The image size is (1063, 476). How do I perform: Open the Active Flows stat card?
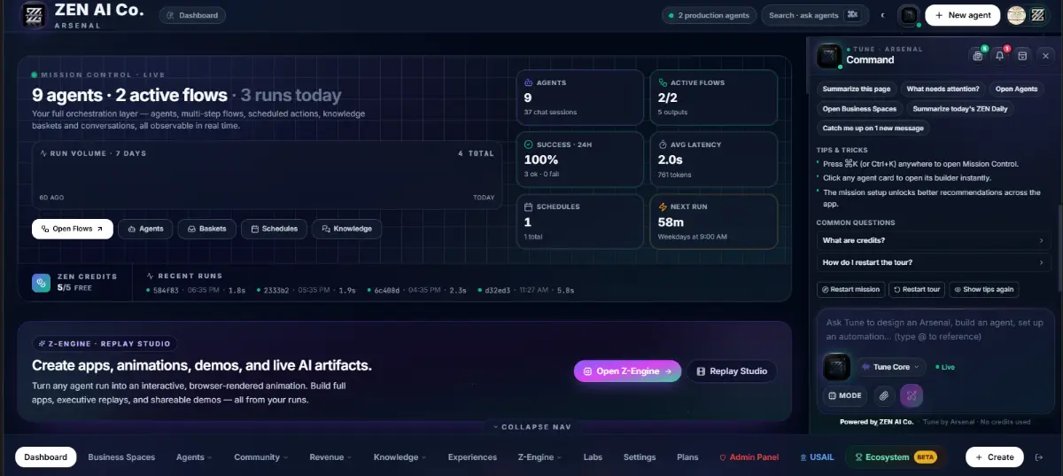coord(713,98)
